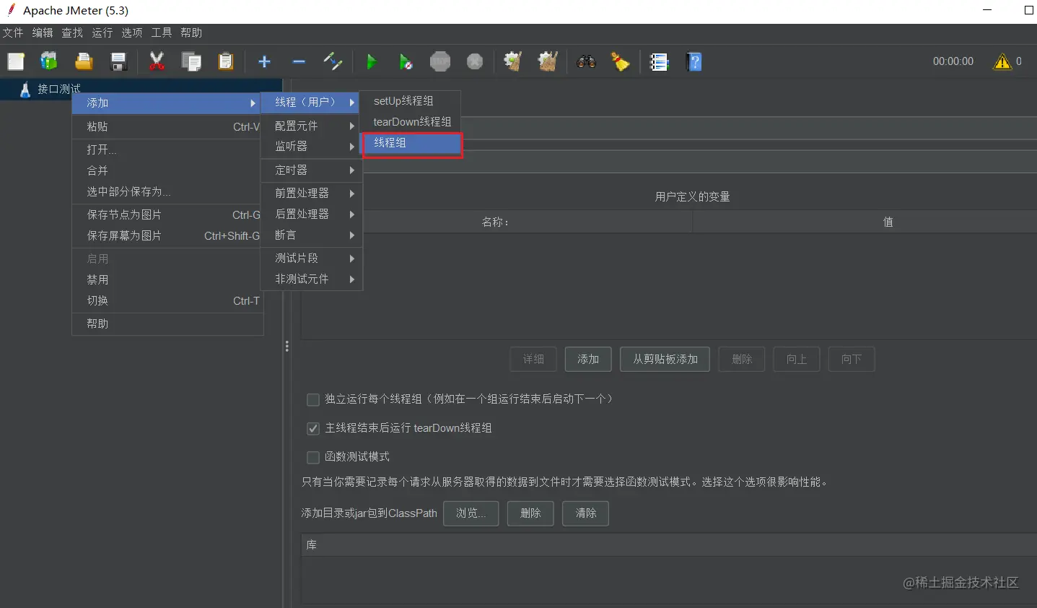
Task: Click the Collapse all minus icon
Action: [299, 62]
